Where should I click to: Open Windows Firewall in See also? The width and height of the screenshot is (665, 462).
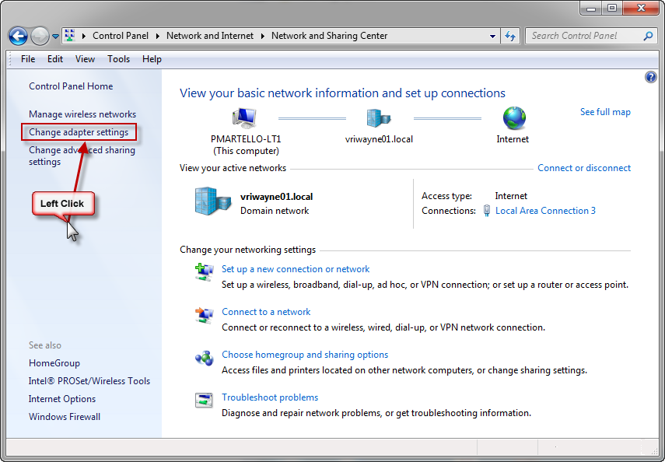(x=65, y=417)
